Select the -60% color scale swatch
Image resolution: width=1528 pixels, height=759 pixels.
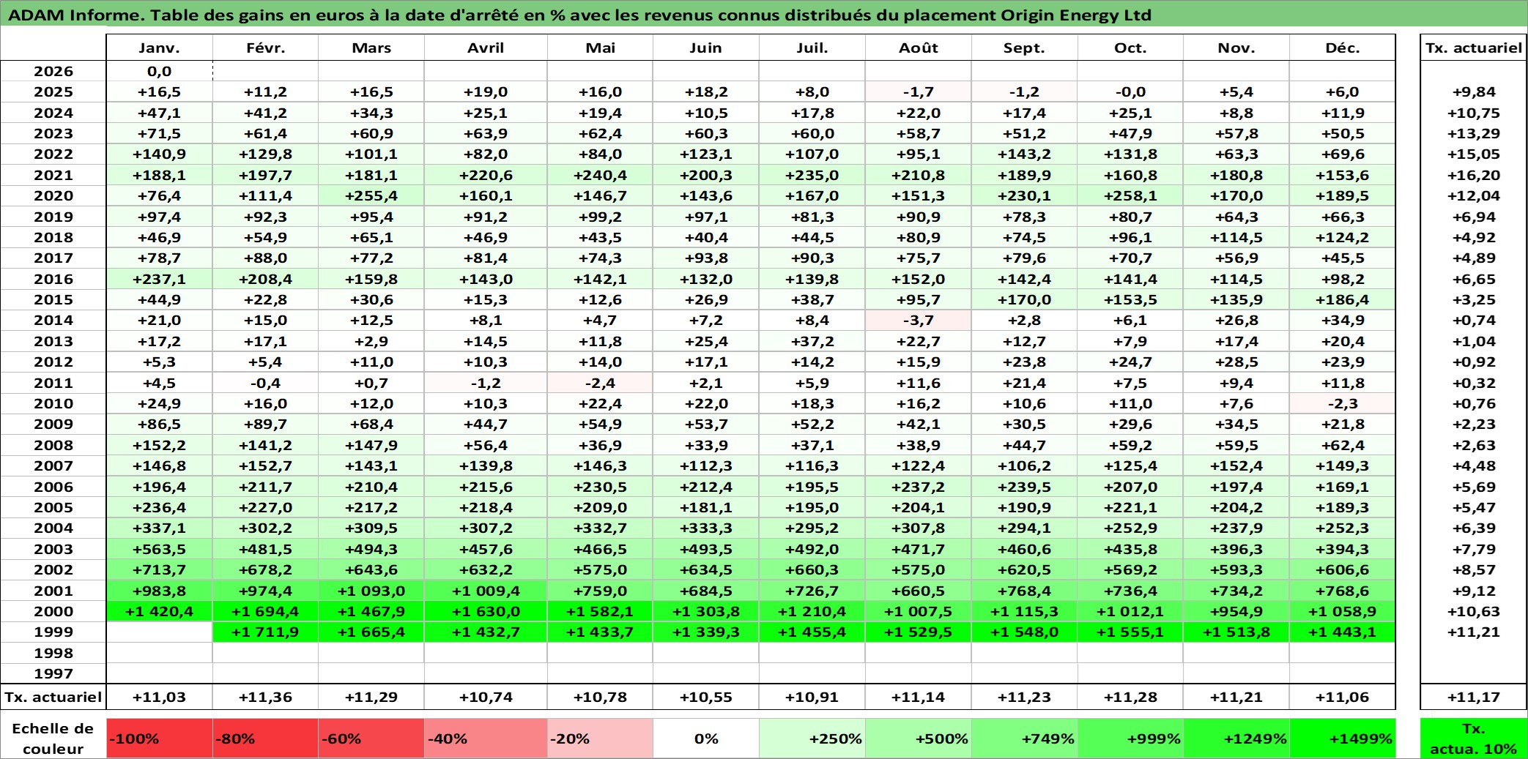[x=371, y=739]
